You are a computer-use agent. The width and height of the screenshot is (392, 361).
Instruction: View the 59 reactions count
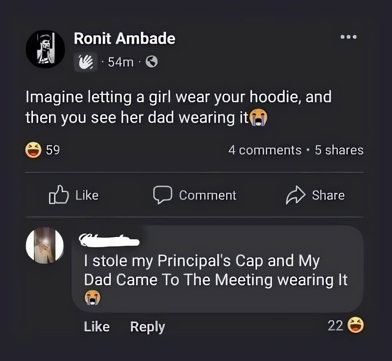53,150
